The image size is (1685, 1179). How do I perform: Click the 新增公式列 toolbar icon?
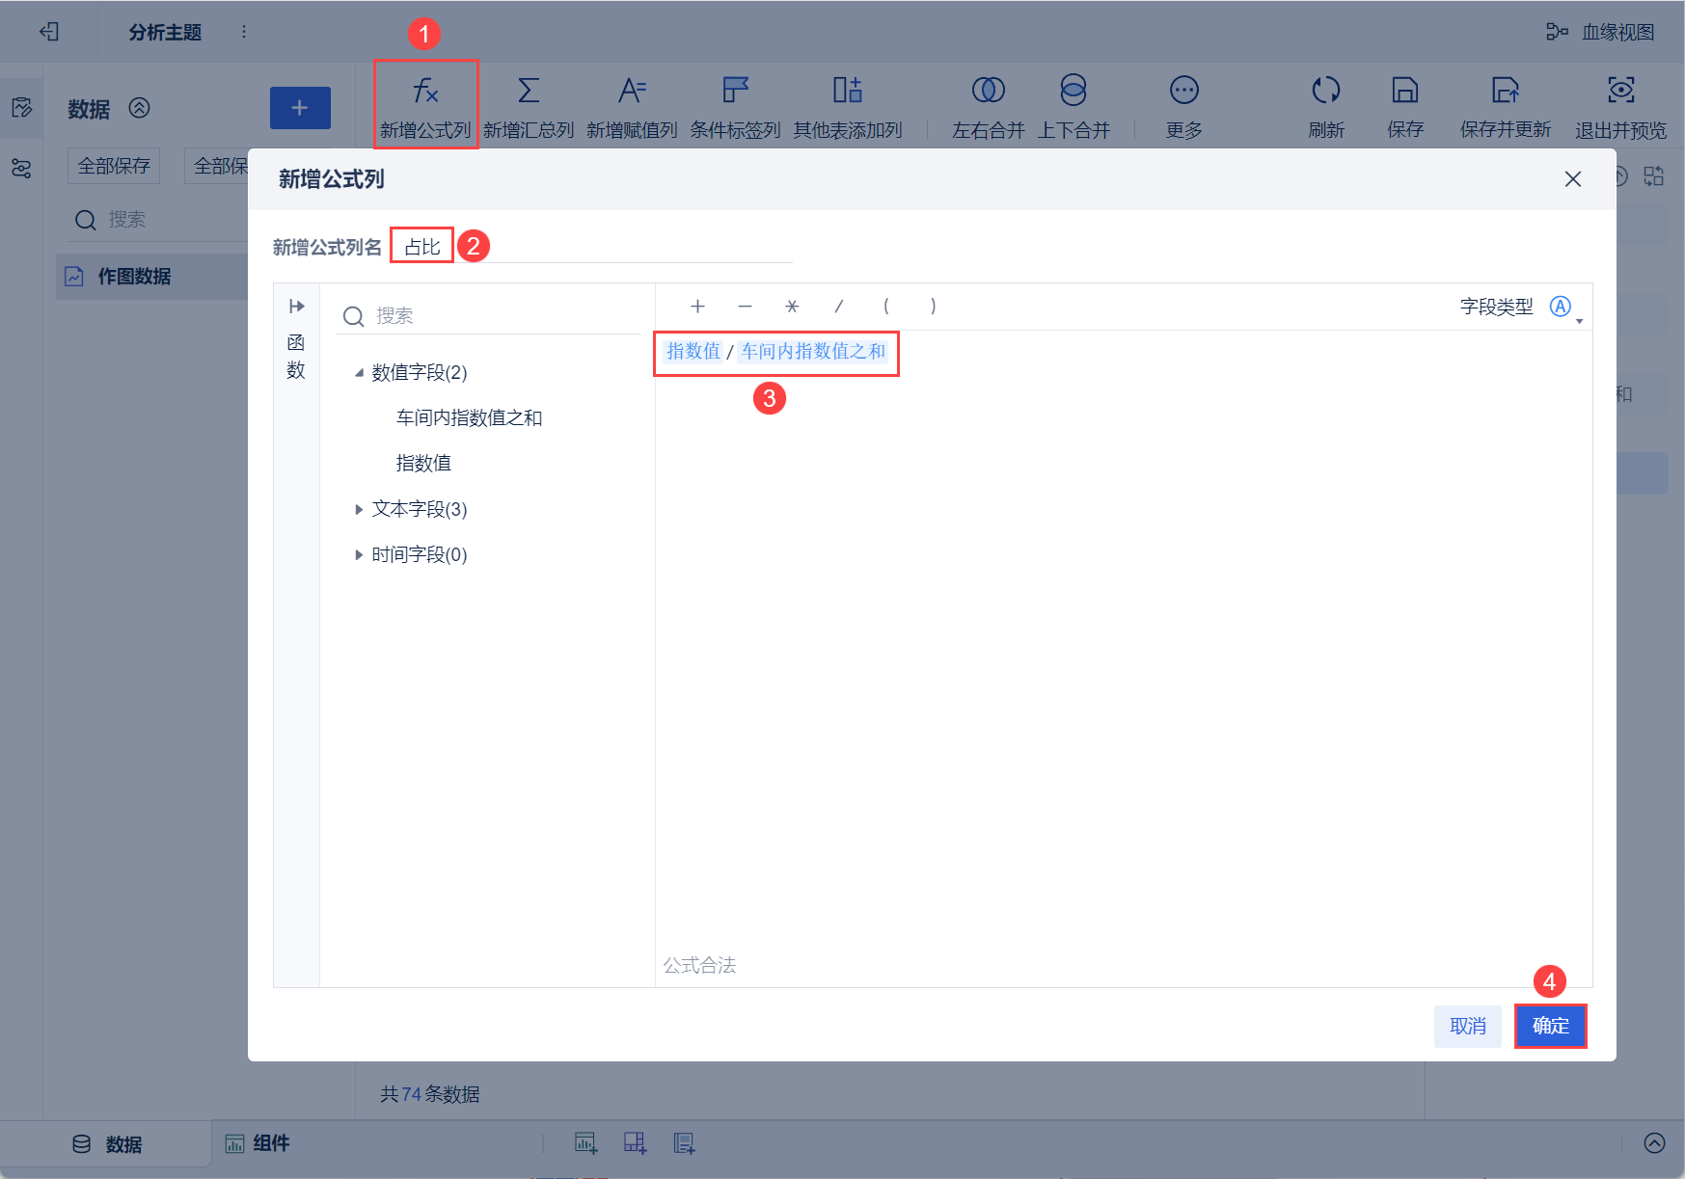pos(425,91)
